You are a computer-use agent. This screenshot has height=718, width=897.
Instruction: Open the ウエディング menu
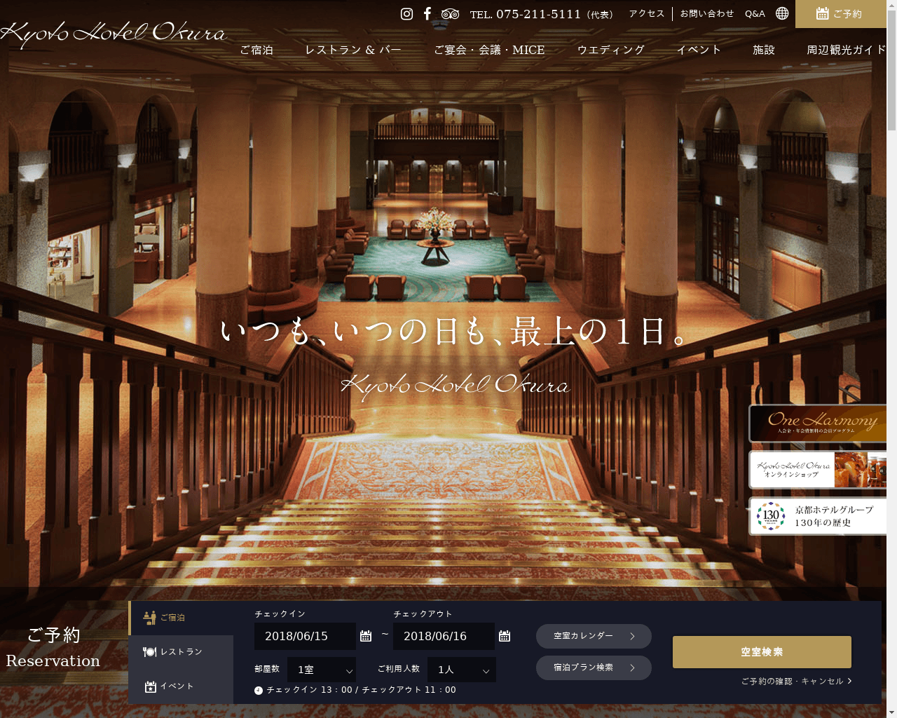pyautogui.click(x=610, y=50)
